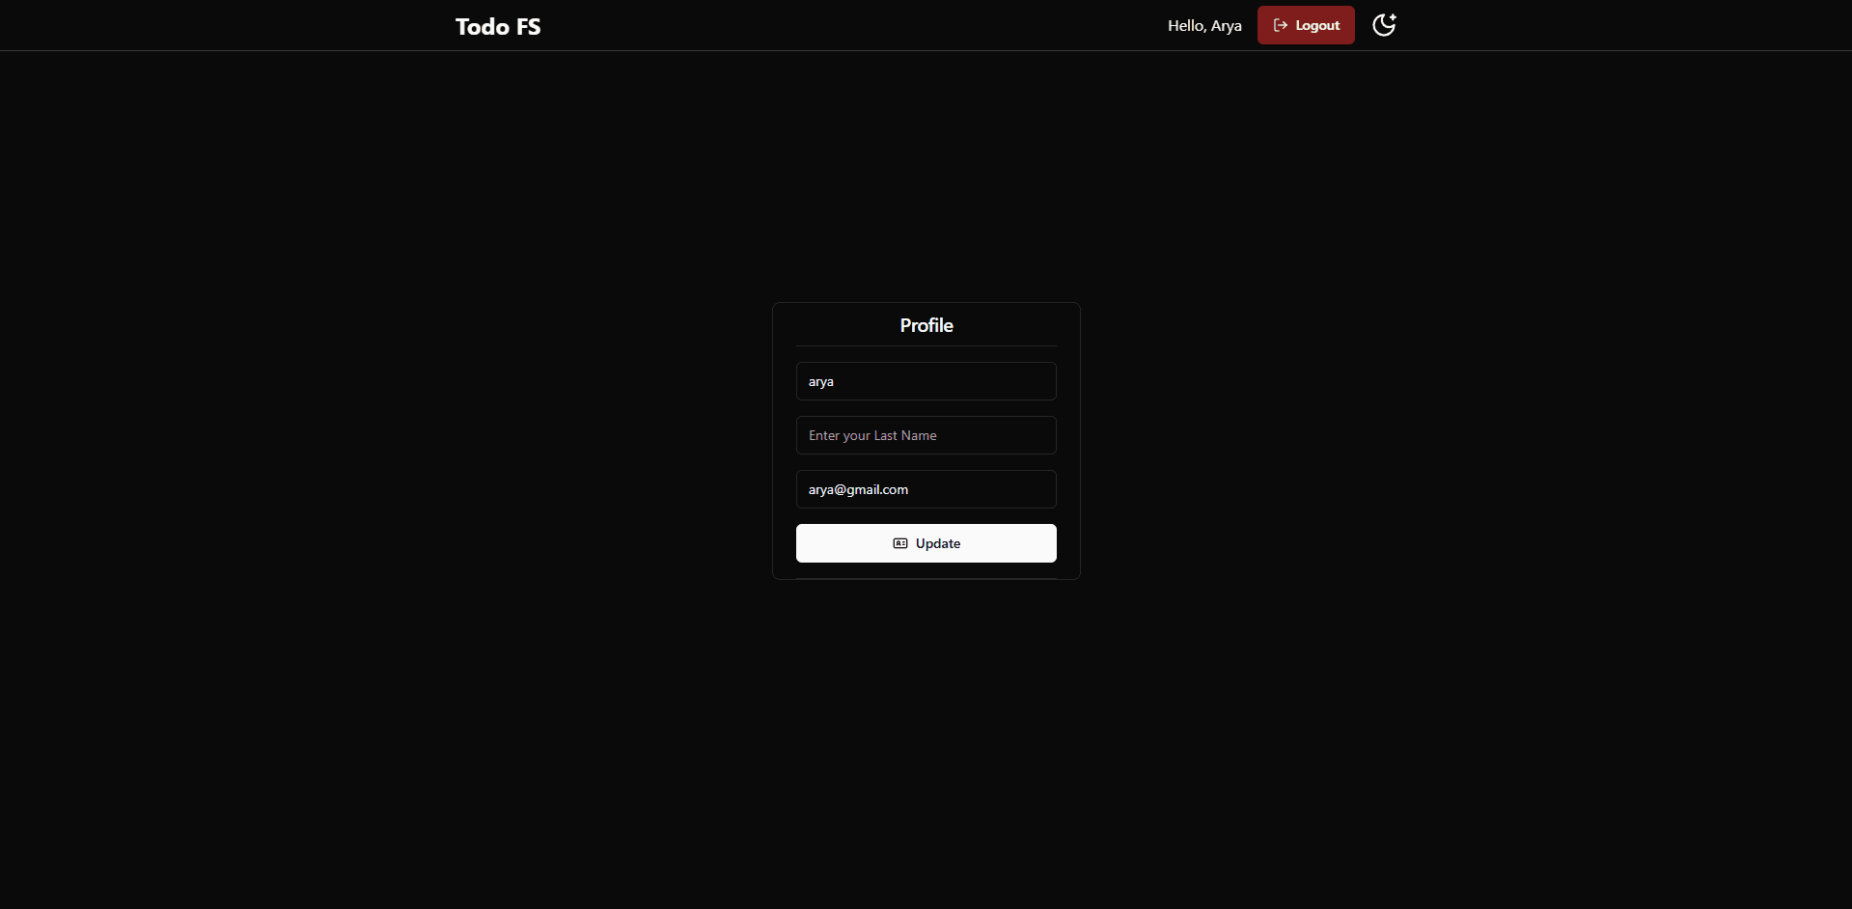This screenshot has height=909, width=1852.
Task: Click the "Hello, Arya" greeting text
Action: point(1203,26)
